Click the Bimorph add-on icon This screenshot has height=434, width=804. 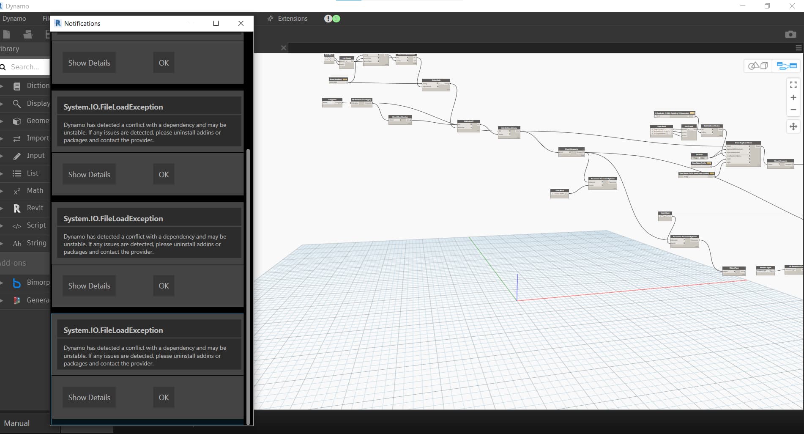click(x=17, y=283)
